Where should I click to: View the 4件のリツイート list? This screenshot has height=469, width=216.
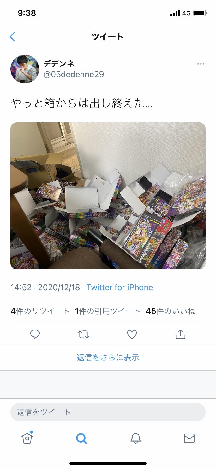(x=40, y=311)
